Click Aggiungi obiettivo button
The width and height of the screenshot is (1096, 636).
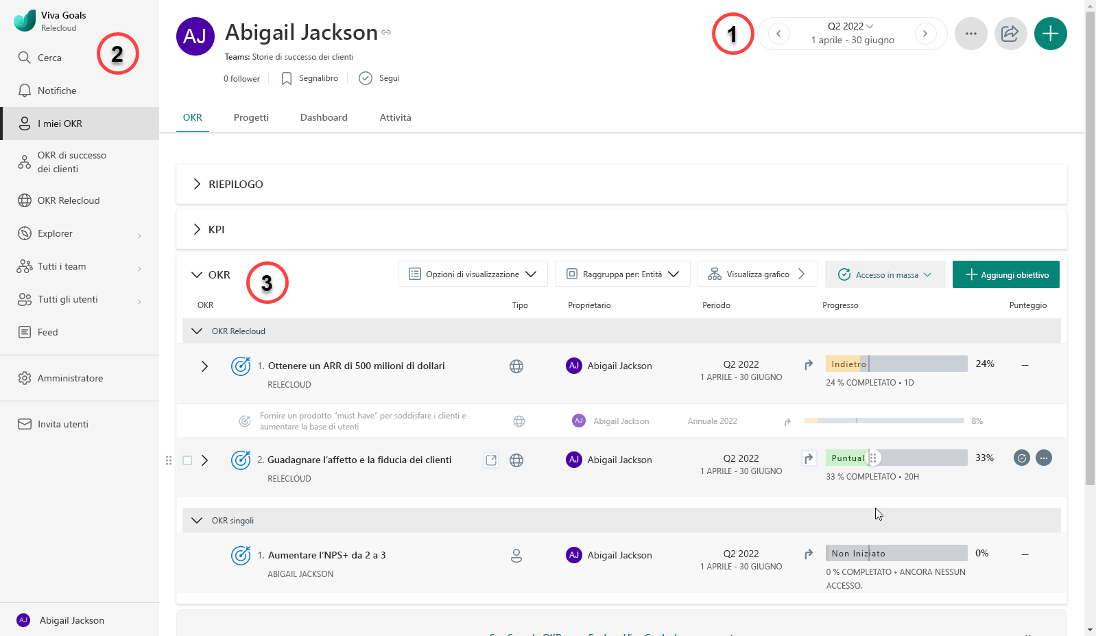click(1006, 274)
